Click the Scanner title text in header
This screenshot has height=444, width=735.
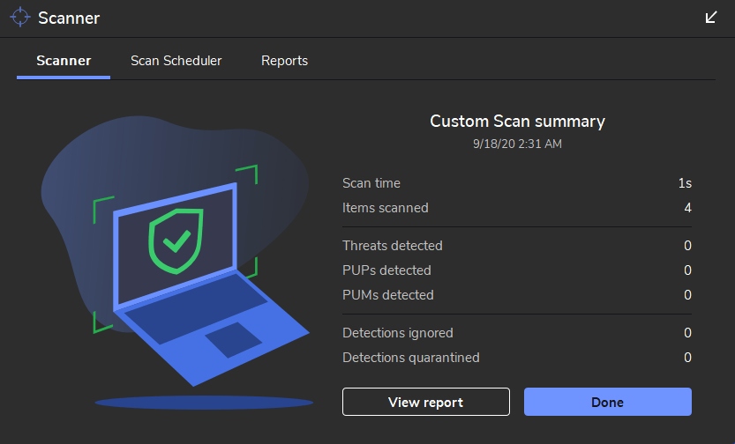click(69, 18)
